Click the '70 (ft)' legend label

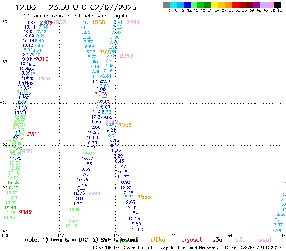click(x=276, y=10)
